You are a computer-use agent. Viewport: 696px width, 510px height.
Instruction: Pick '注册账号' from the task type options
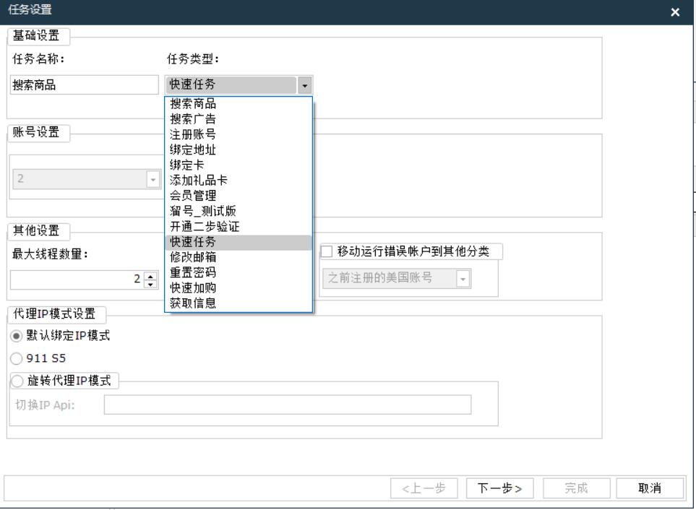pyautogui.click(x=193, y=134)
